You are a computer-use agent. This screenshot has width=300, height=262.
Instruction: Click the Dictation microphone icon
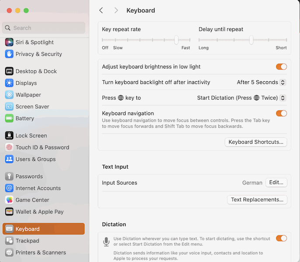106,241
